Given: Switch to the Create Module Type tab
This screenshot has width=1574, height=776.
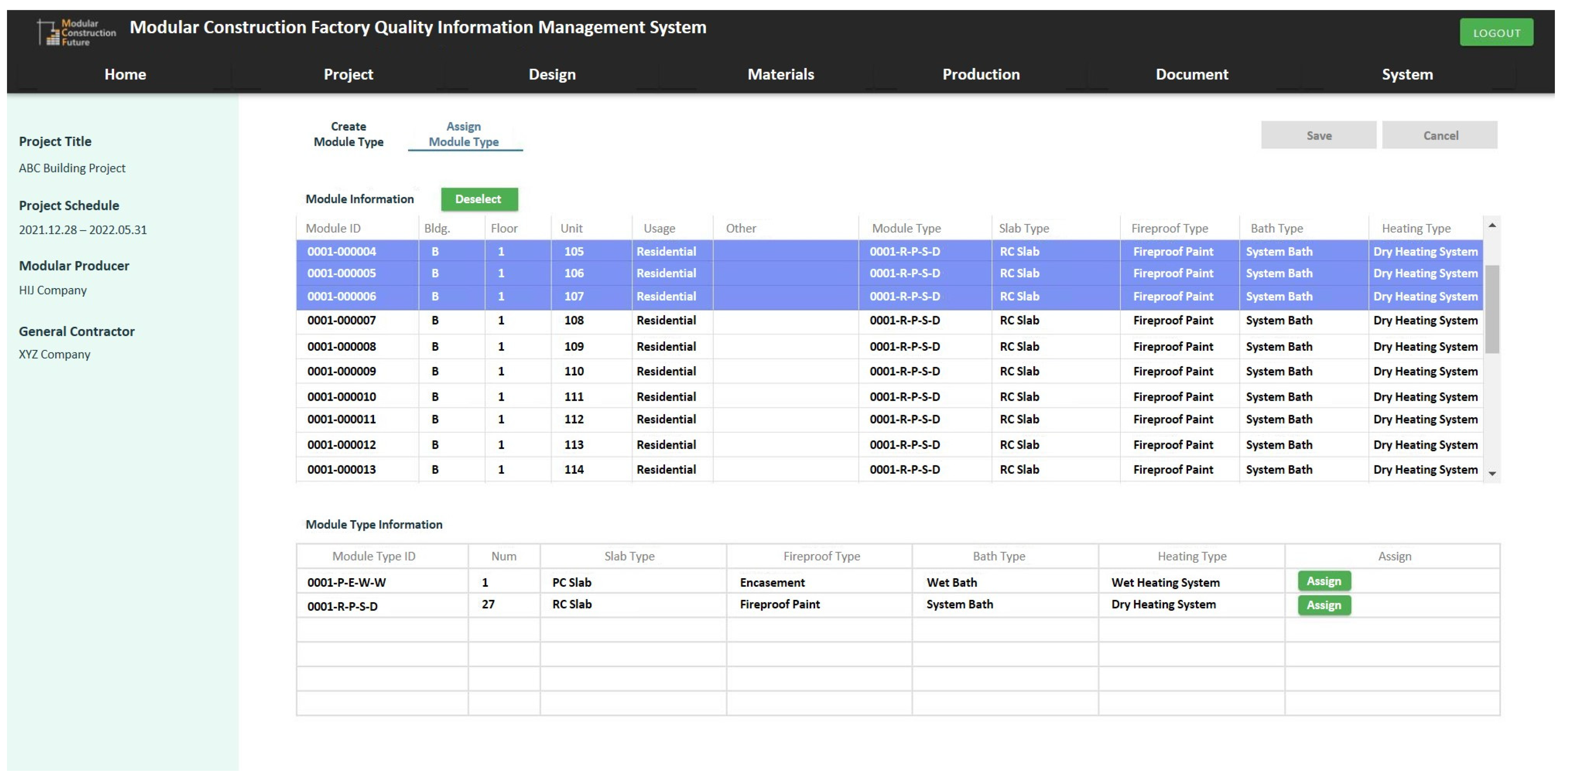Looking at the screenshot, I should pos(348,134).
